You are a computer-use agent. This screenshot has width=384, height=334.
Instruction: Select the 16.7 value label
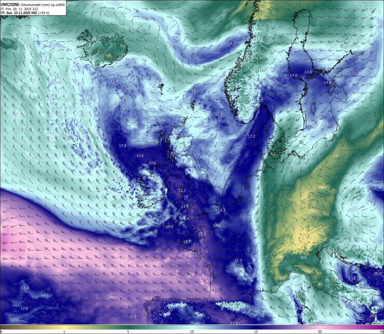(x=221, y=210)
